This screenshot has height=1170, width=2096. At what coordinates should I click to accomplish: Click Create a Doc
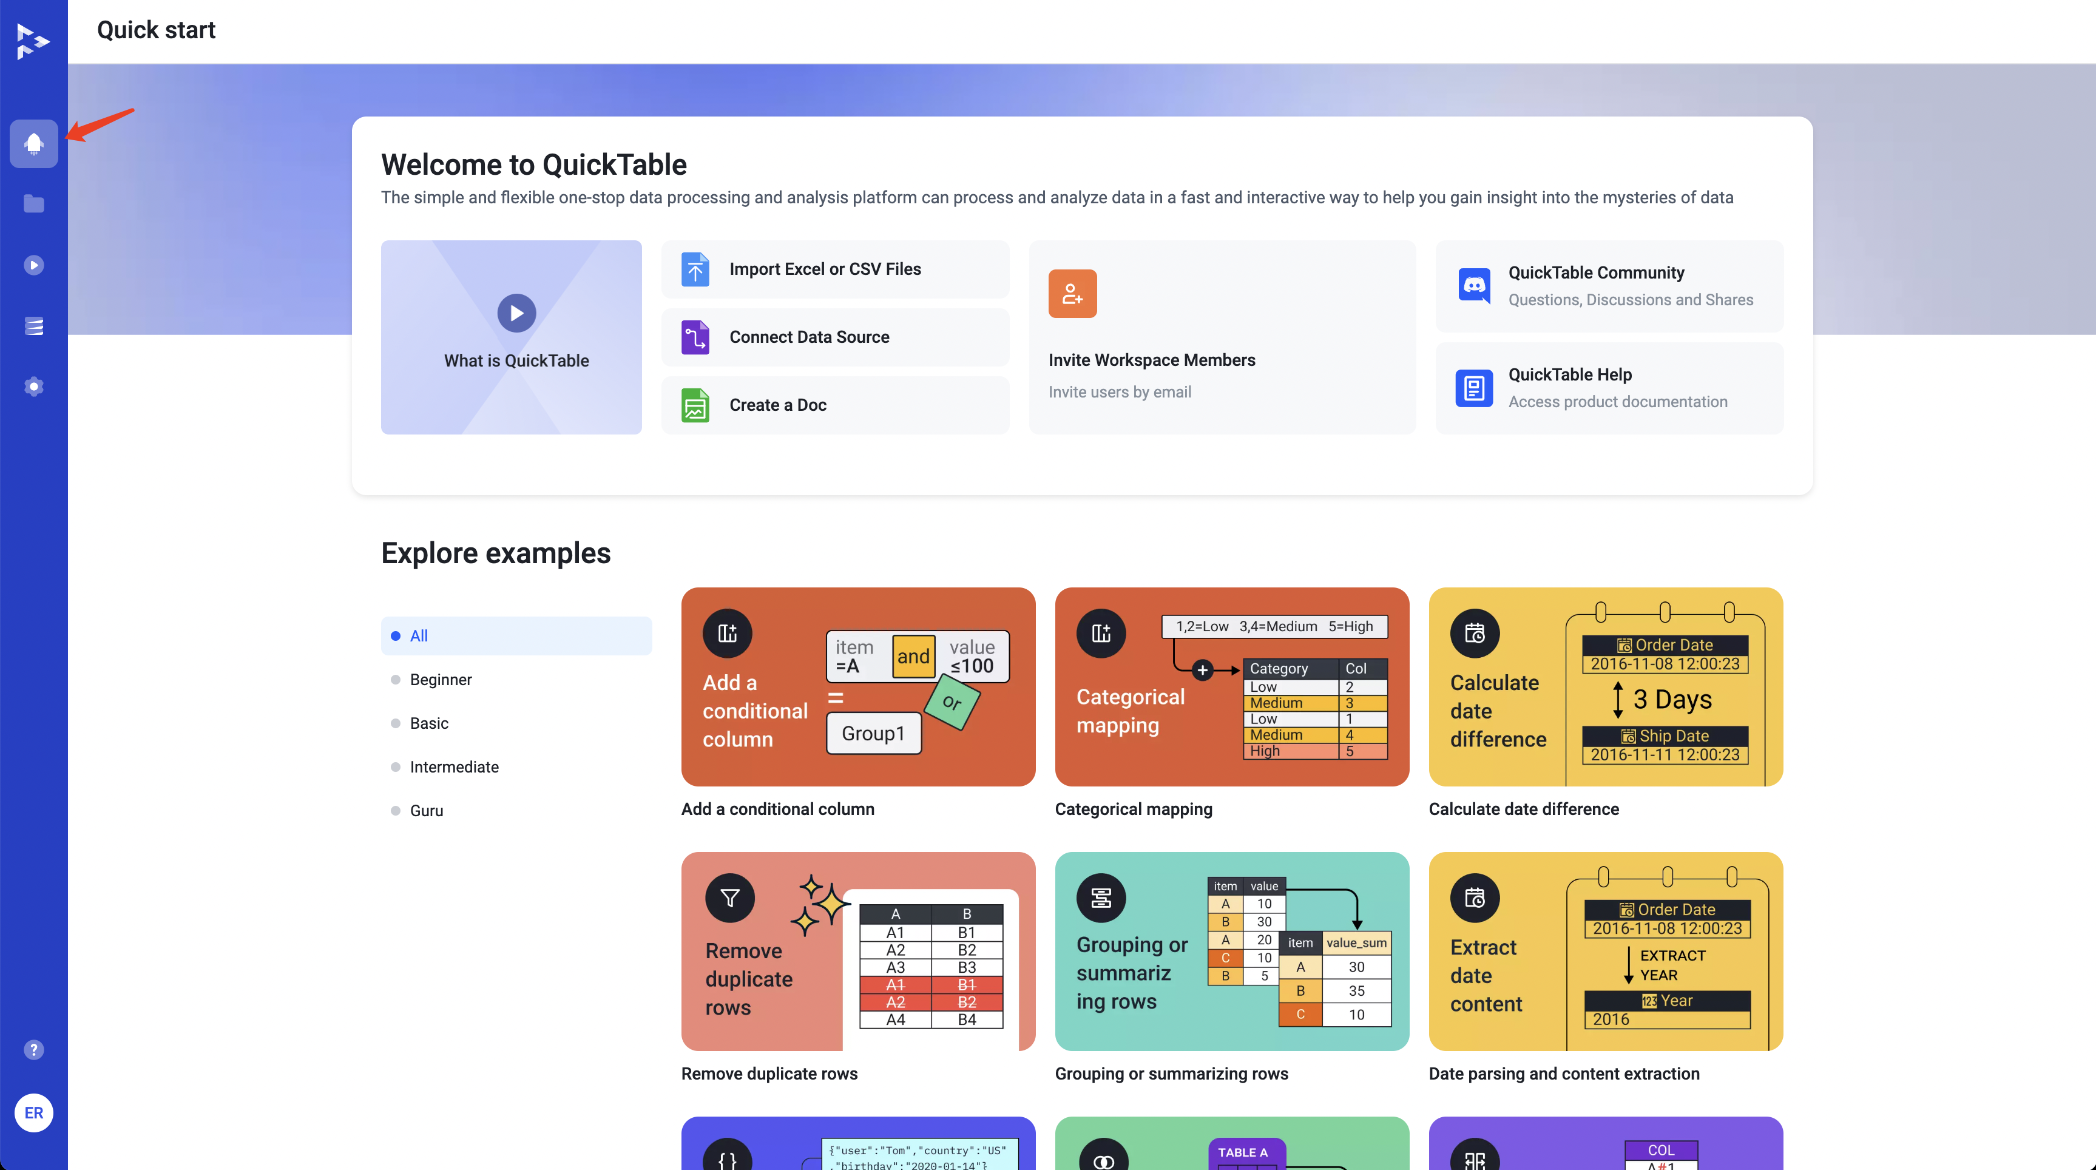pyautogui.click(x=836, y=405)
